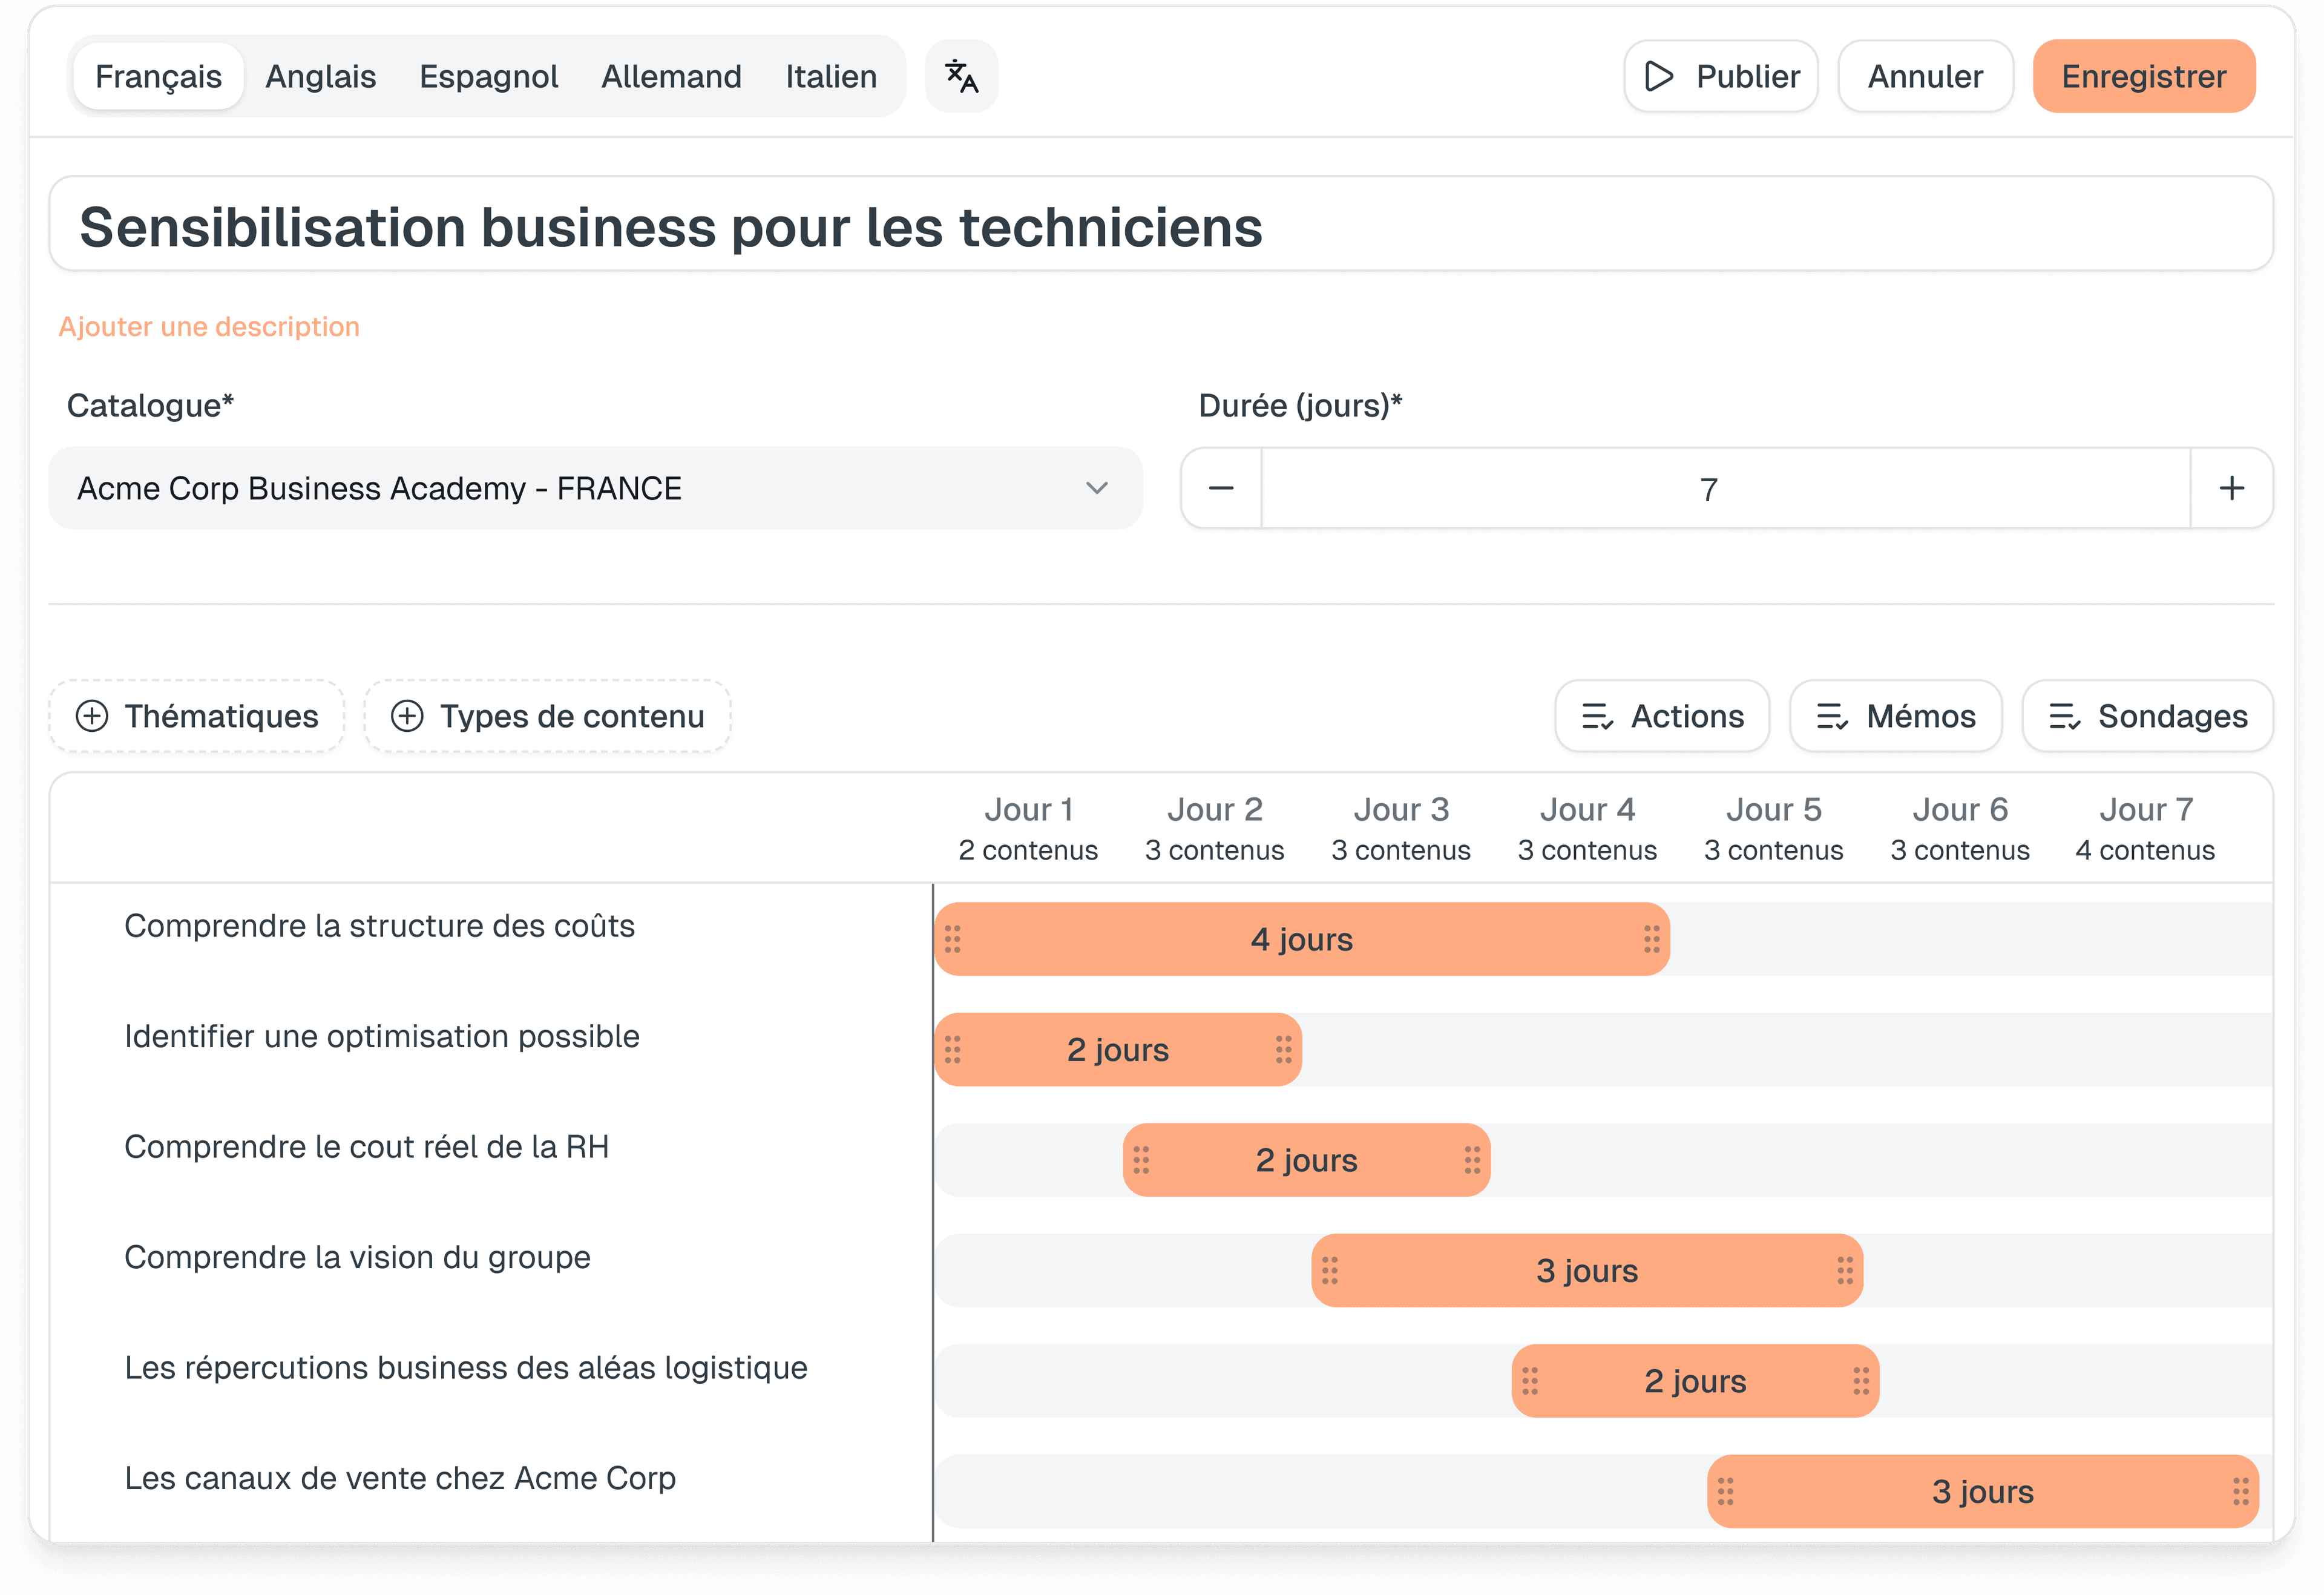Activate the Italien language version
This screenshot has height=1595, width=2324.
(x=831, y=76)
